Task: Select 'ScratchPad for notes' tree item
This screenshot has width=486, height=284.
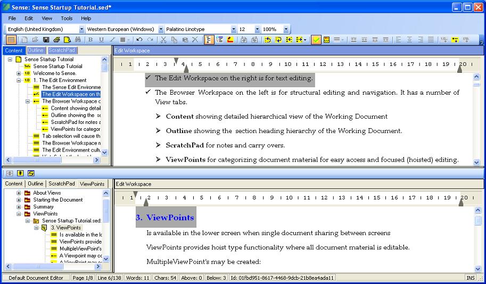Action: click(x=76, y=122)
